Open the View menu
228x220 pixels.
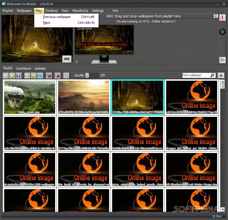(65, 11)
